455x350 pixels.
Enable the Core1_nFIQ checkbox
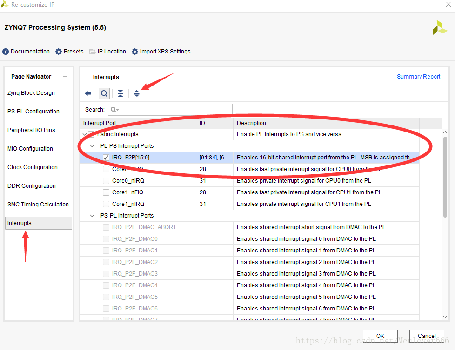click(106, 192)
